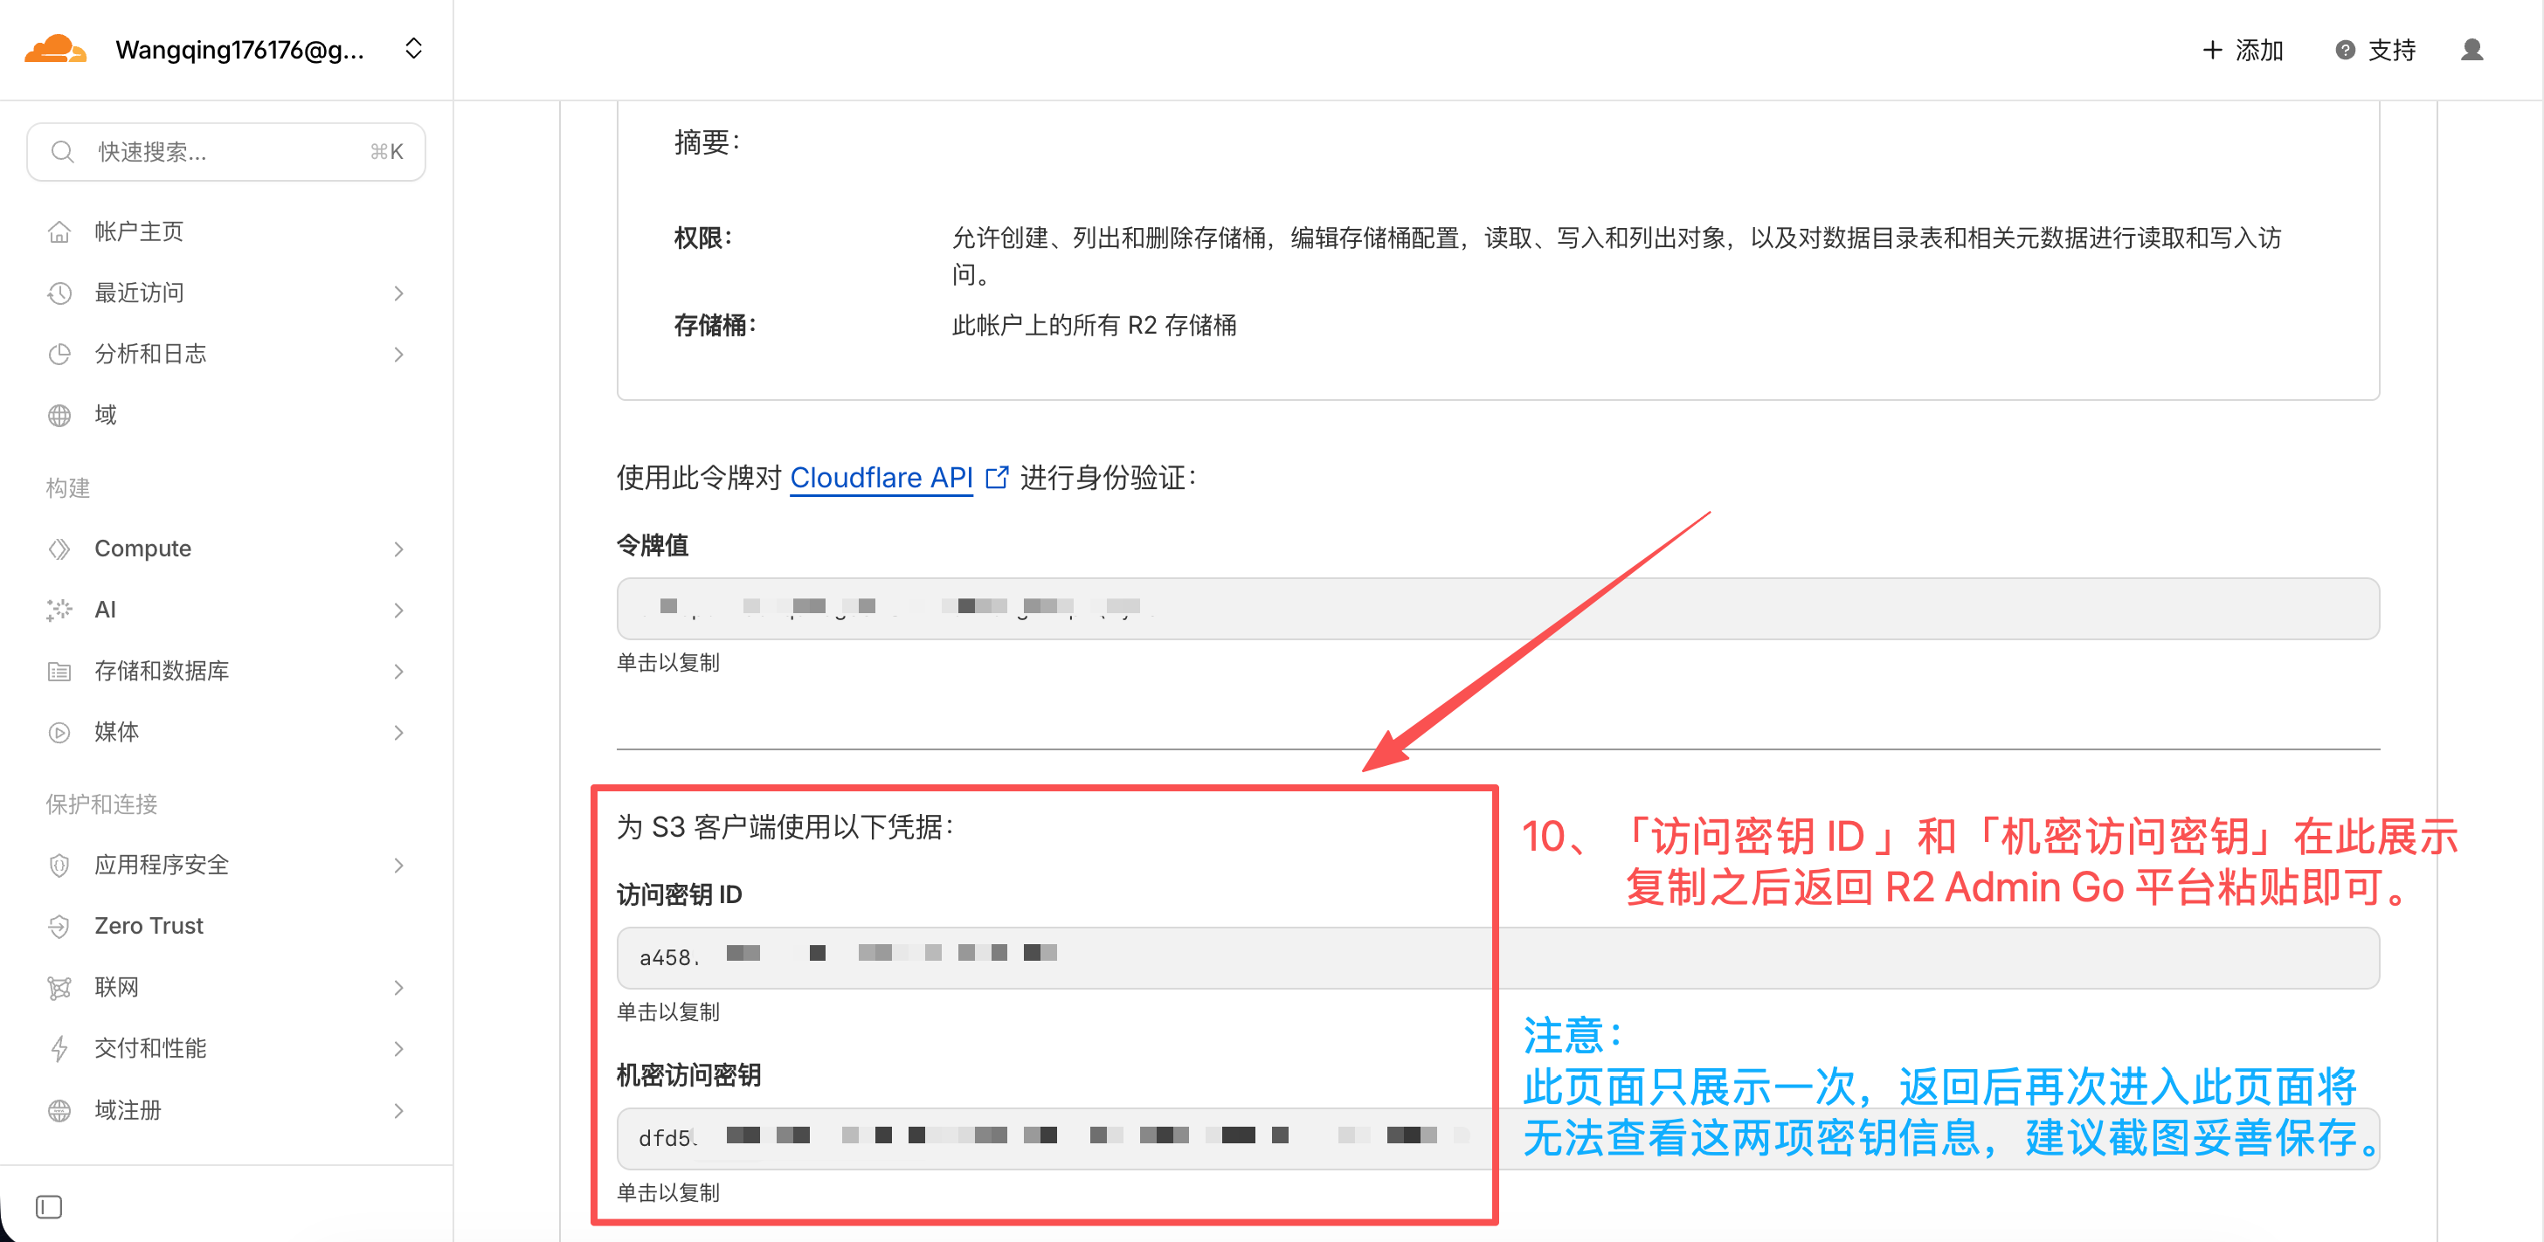The width and height of the screenshot is (2544, 1242).
Task: Follow the Cloudflare API link
Action: [x=881, y=478]
